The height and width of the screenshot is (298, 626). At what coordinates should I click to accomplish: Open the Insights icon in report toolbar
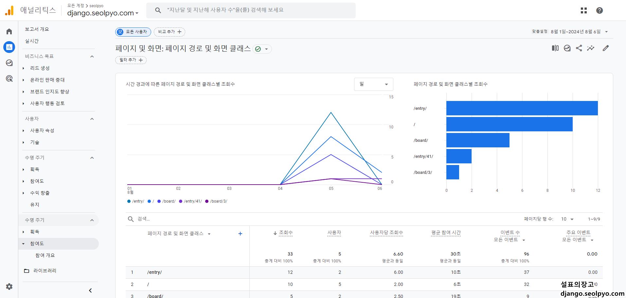(x=567, y=48)
